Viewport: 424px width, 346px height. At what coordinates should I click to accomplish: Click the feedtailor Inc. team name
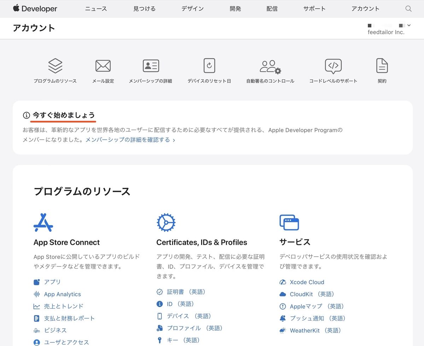click(x=386, y=32)
